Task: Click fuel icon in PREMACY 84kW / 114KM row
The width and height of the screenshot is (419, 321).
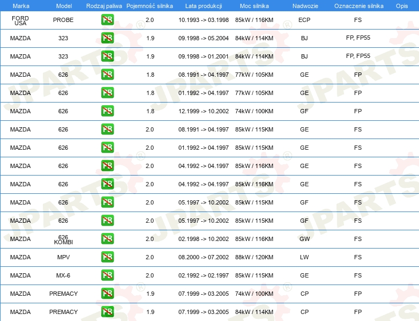Action: (x=107, y=312)
